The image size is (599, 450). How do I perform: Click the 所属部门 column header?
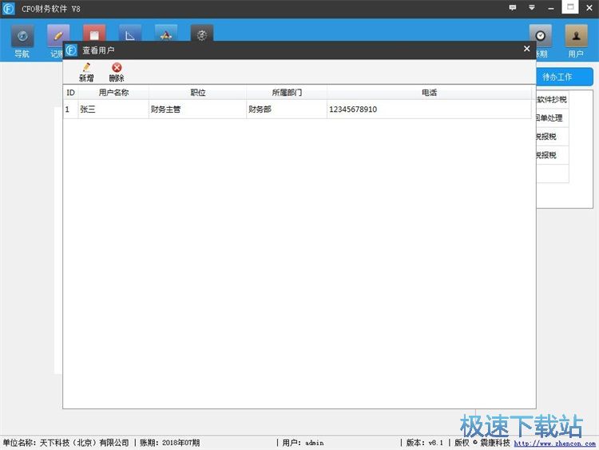[287, 93]
